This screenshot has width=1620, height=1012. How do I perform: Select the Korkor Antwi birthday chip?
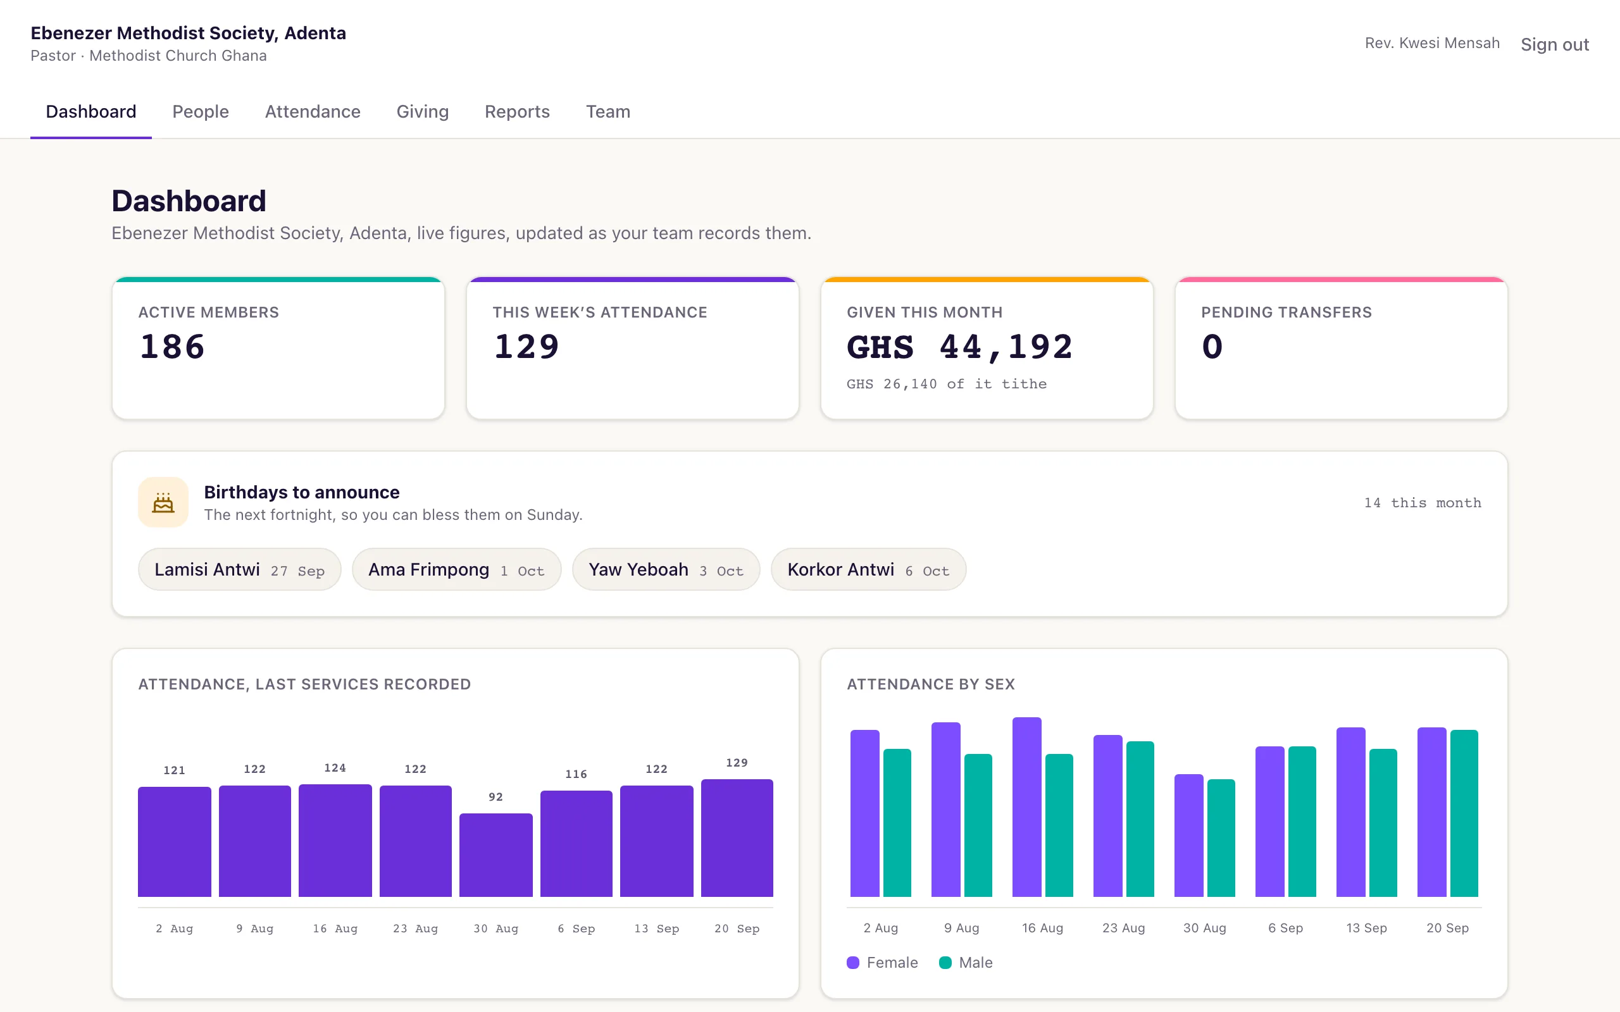(868, 570)
